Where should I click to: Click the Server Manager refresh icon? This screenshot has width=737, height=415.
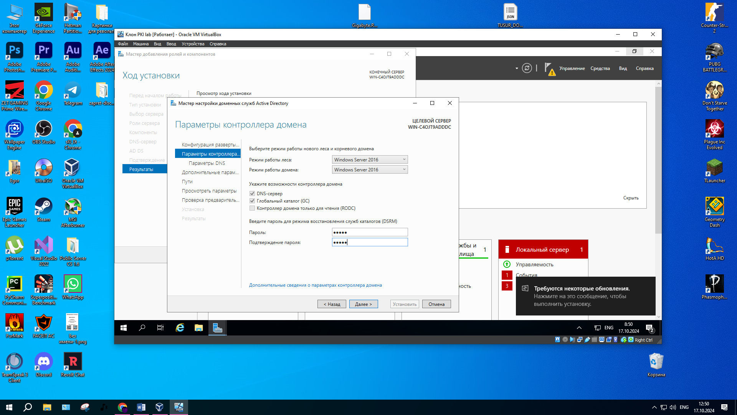(527, 68)
